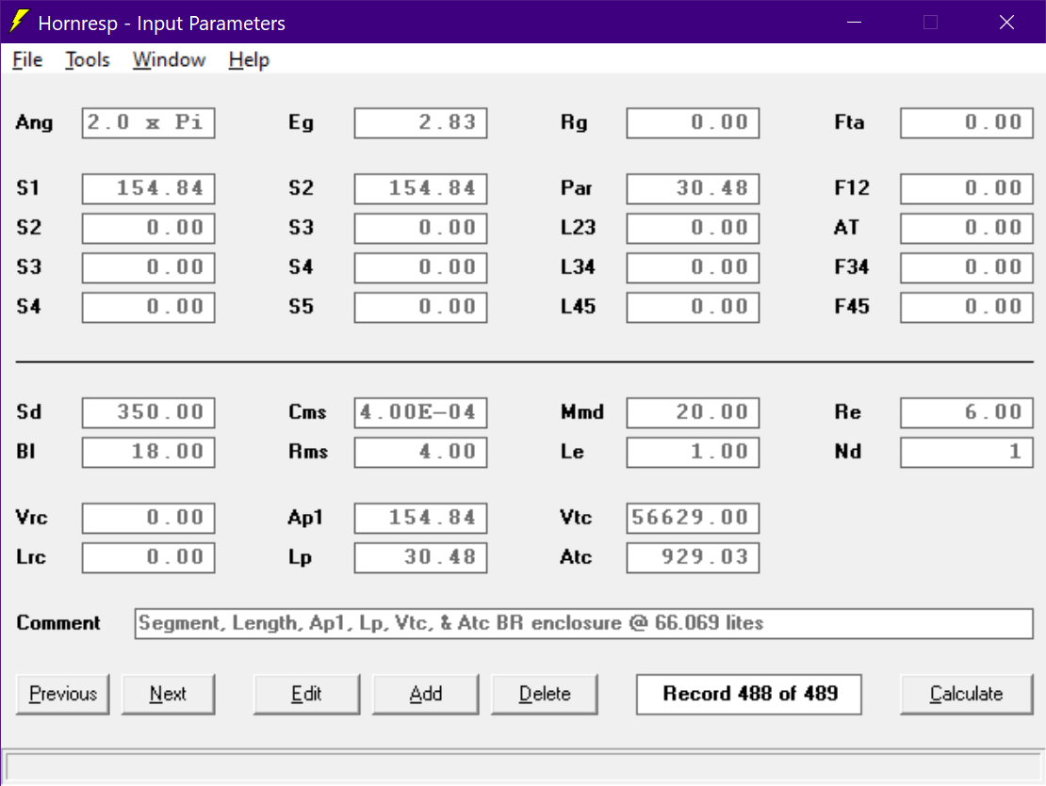Click the Fta input field
The image size is (1046, 786).
(966, 122)
